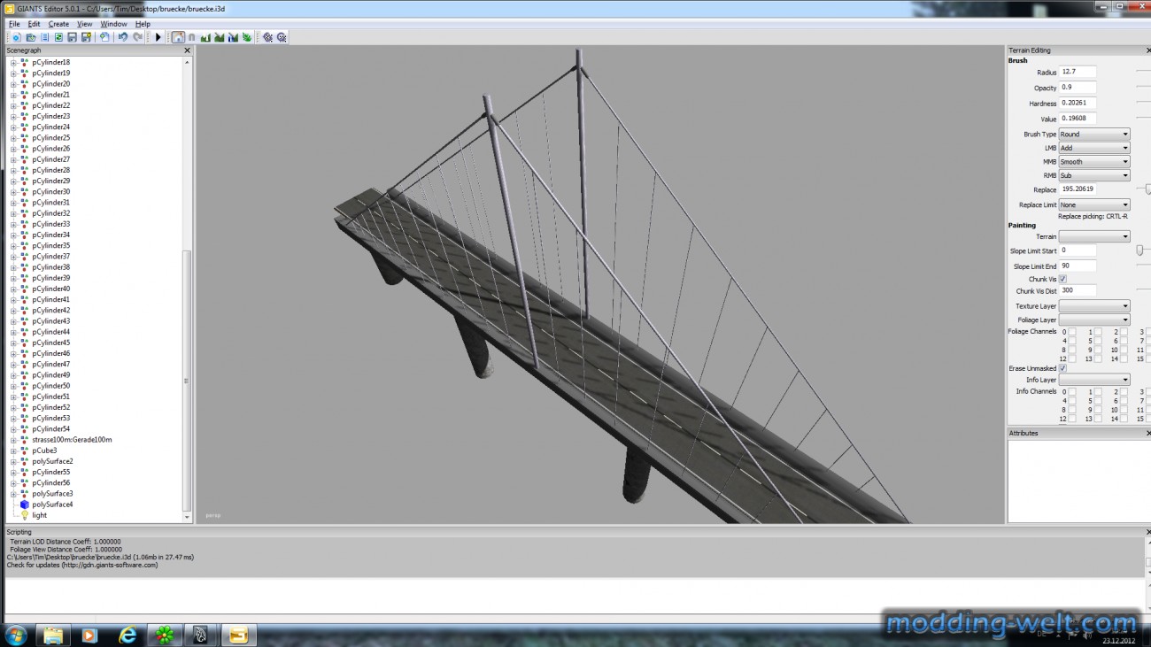Select the terrain sculpt mode icon
Viewport: 1151px width, 647px height.
point(205,37)
